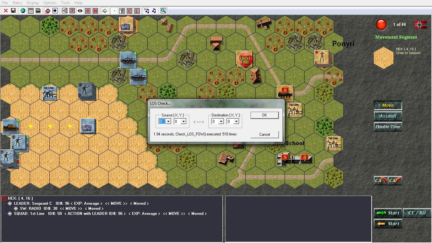The width and height of the screenshot is (432, 243).
Task: Click the magnifying glass zoom icon
Action: coord(163,11)
